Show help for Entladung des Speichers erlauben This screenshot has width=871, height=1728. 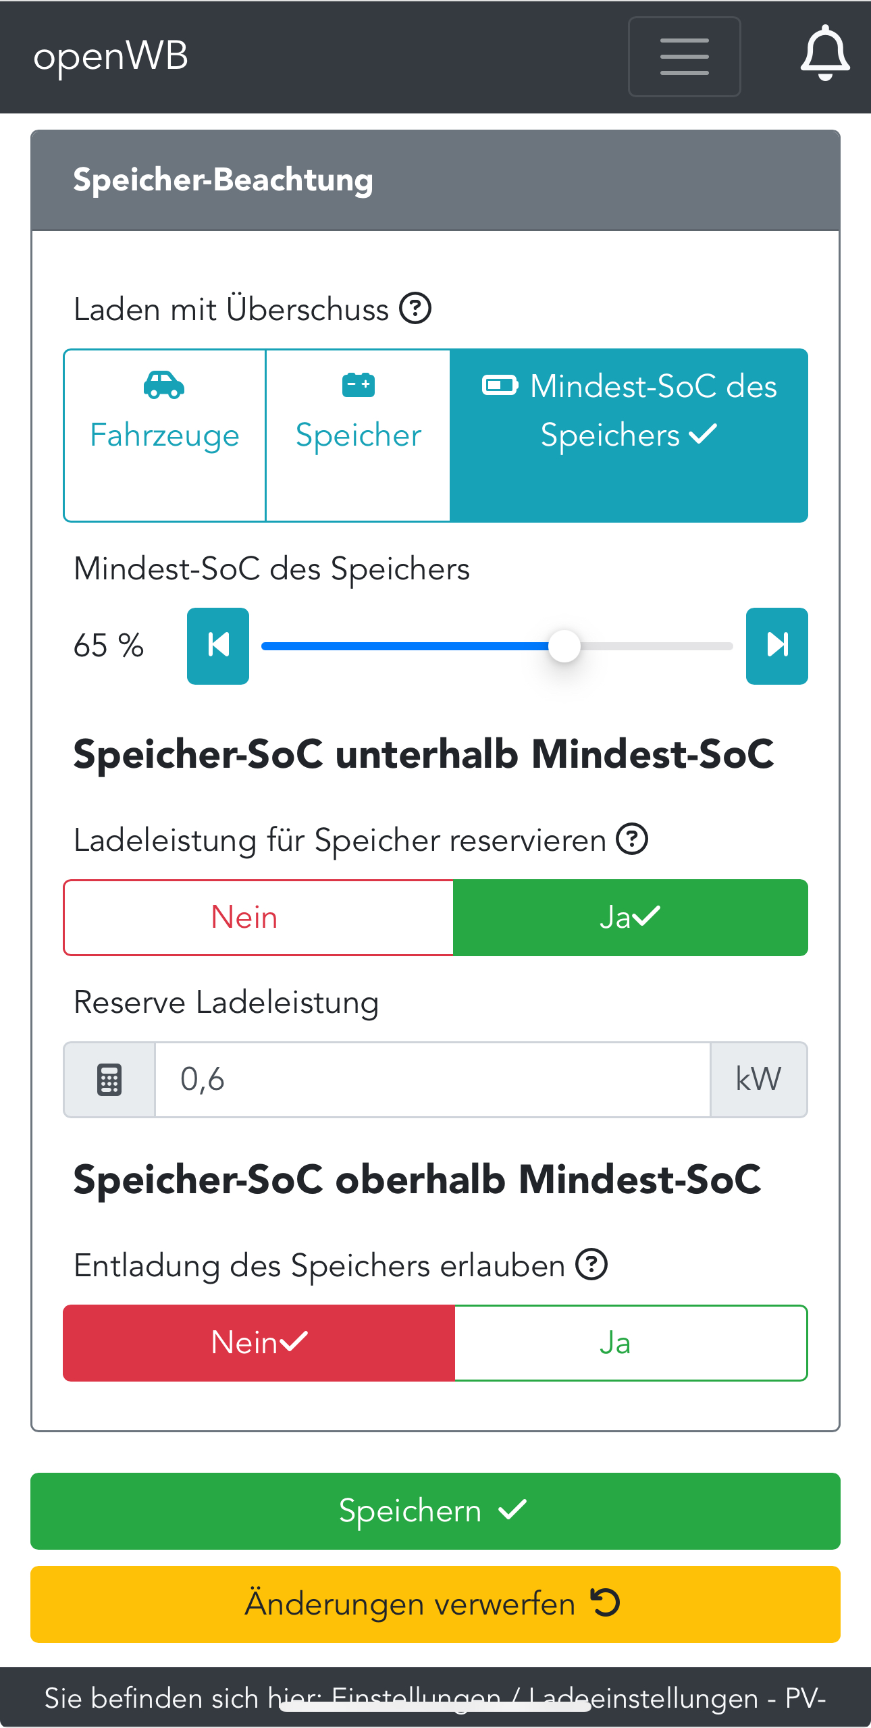point(591,1265)
